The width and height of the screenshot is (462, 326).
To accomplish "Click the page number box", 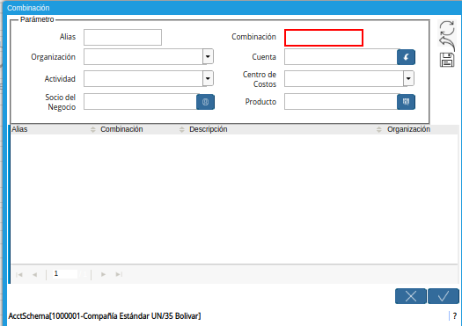I will (x=65, y=274).
